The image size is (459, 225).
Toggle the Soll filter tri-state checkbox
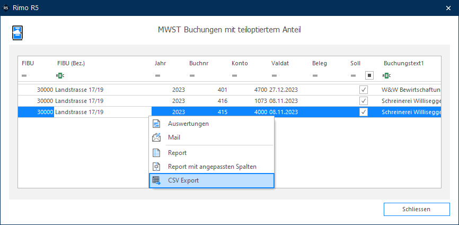pos(369,75)
